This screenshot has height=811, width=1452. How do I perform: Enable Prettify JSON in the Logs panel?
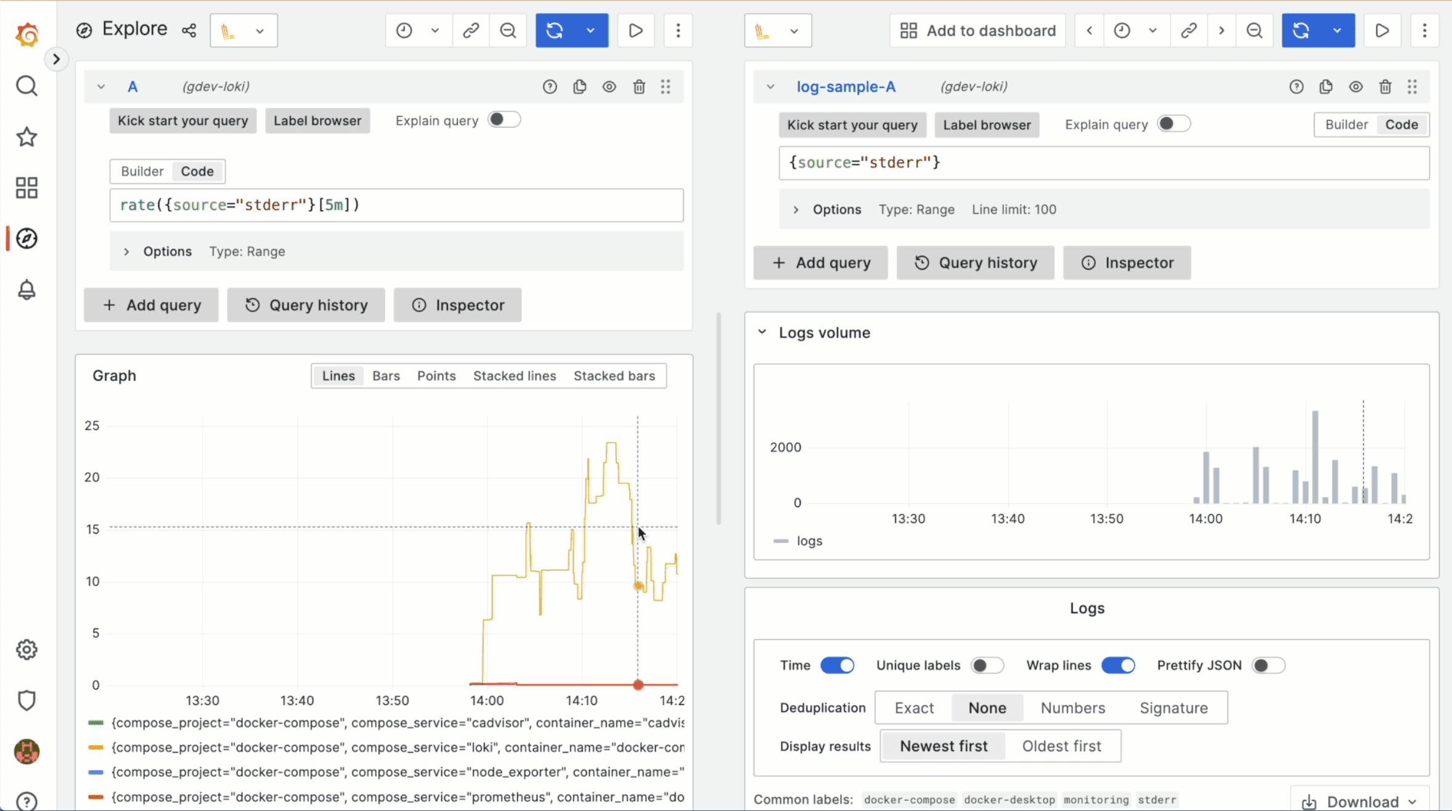coord(1268,666)
